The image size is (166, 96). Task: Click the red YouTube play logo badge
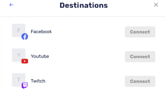[25, 61]
